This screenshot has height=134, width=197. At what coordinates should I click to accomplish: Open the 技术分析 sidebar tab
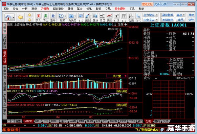pyautogui.click(x=5, y=57)
